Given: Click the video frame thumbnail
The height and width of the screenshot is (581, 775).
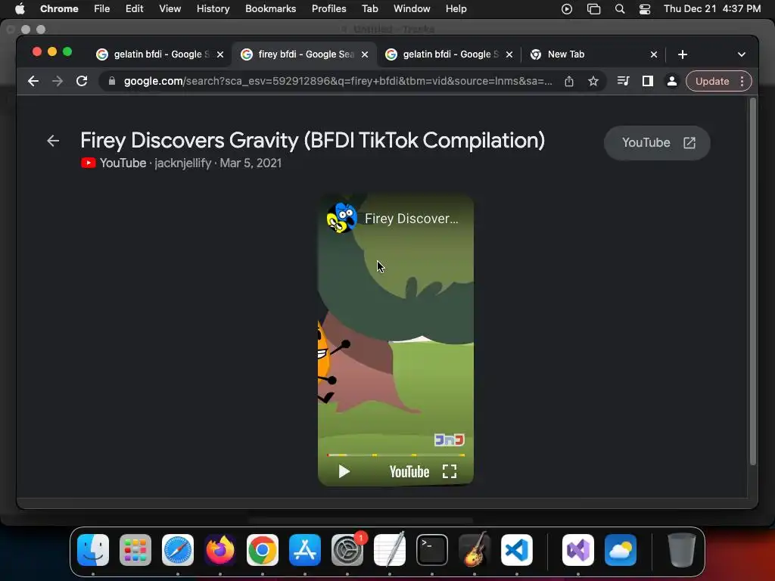Looking at the screenshot, I should tap(395, 341).
